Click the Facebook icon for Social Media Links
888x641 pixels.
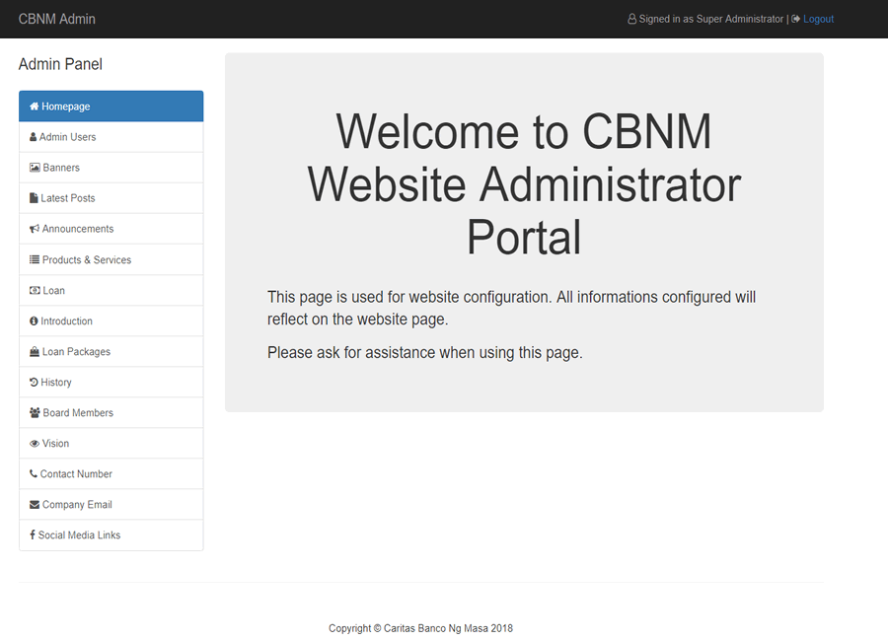[x=33, y=535]
